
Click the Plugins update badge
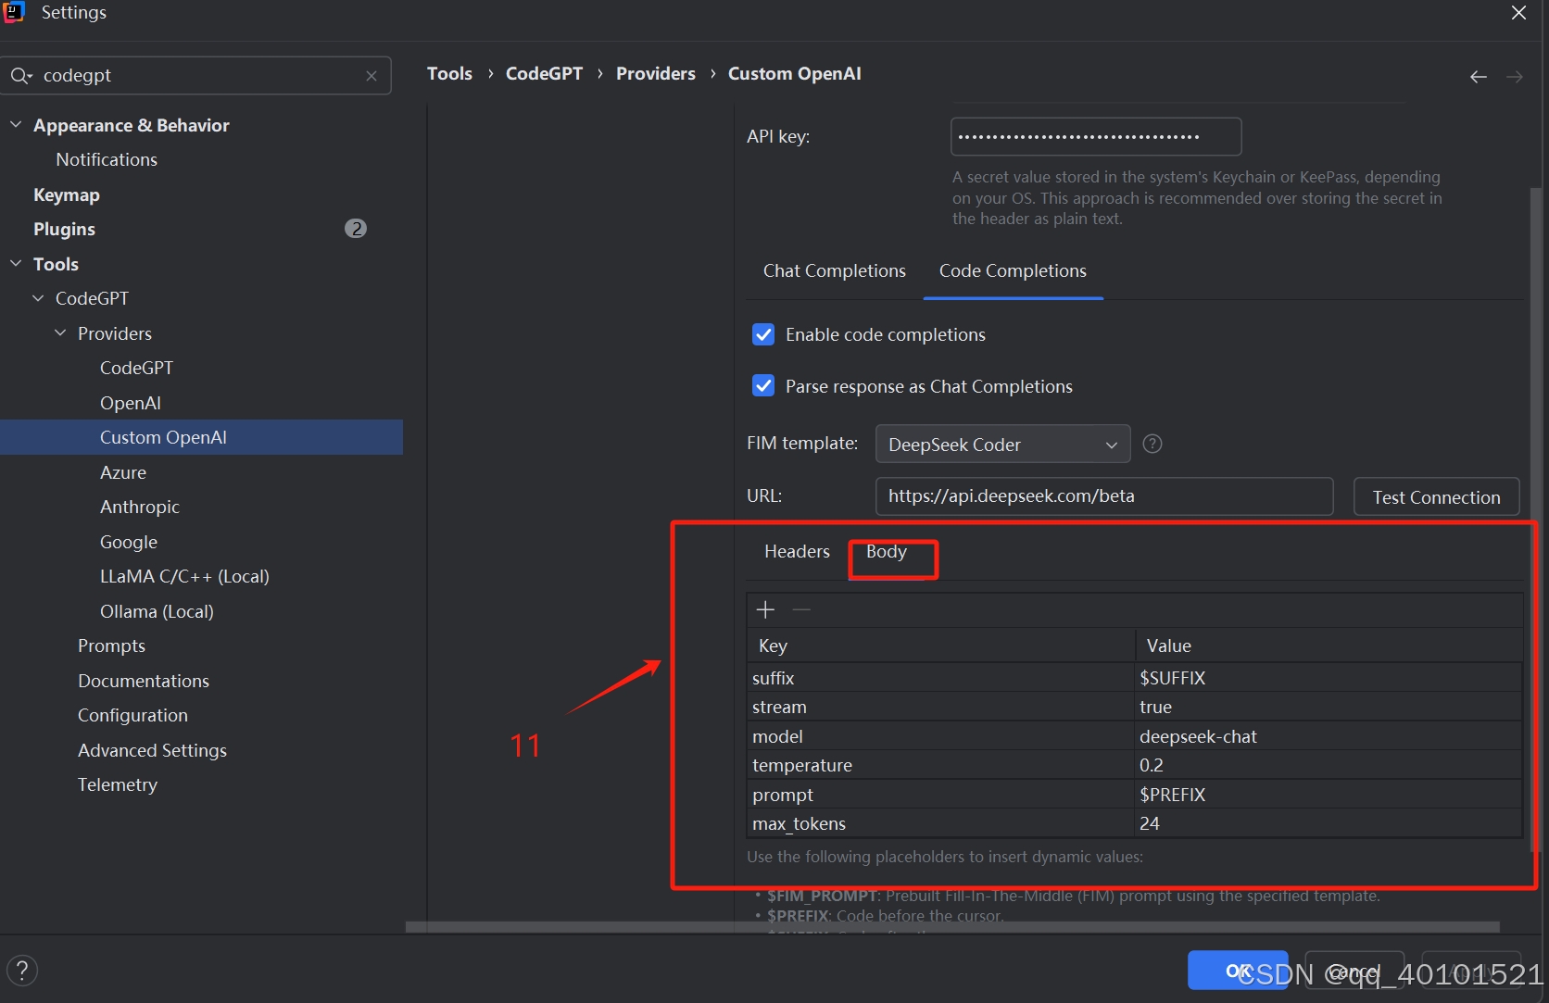(356, 229)
